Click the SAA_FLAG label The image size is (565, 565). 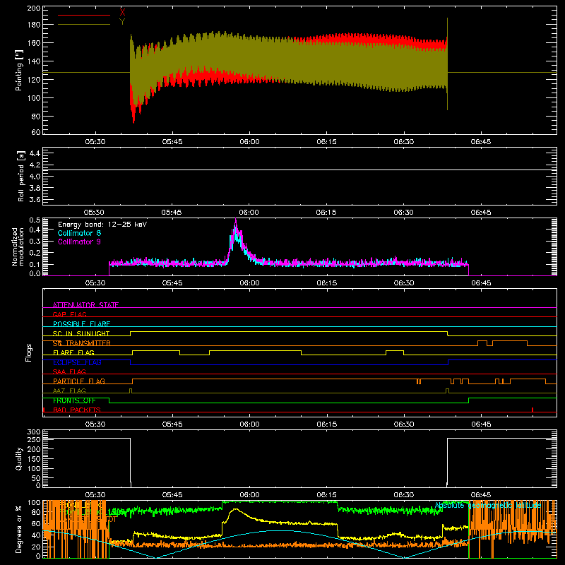coord(69,371)
